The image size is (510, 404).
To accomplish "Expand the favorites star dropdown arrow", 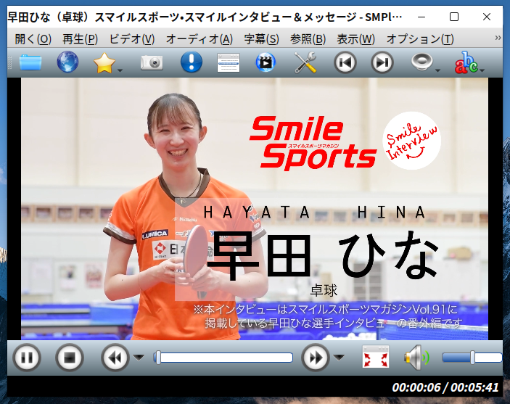I will tap(120, 70).
